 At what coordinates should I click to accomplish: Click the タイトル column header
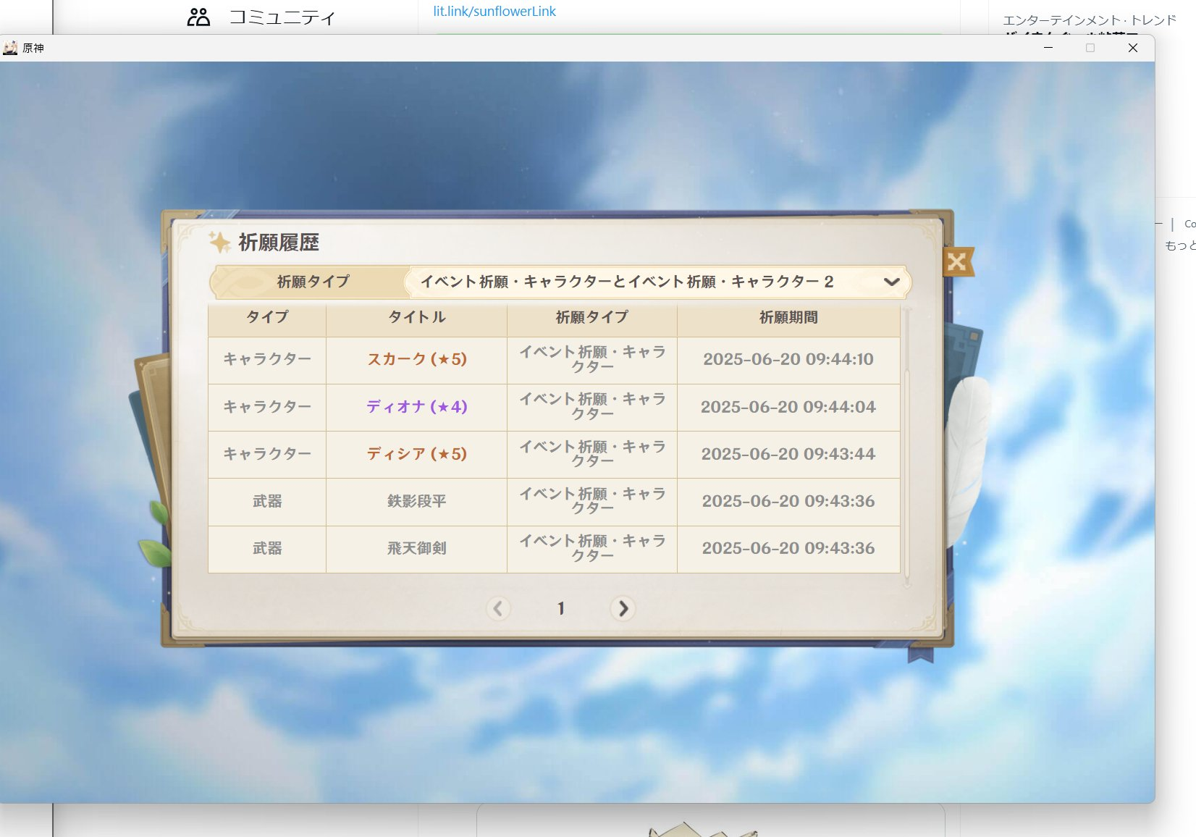tap(416, 317)
